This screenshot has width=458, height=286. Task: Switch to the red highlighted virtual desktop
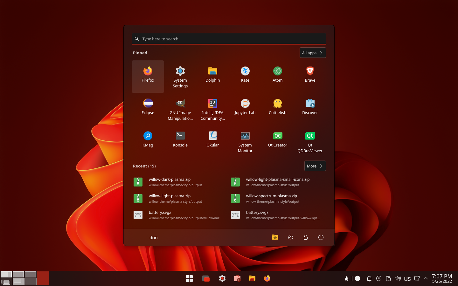(43, 278)
